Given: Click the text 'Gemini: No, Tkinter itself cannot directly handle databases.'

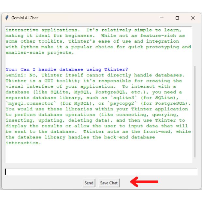Looking at the screenshot, I should 95,75.
